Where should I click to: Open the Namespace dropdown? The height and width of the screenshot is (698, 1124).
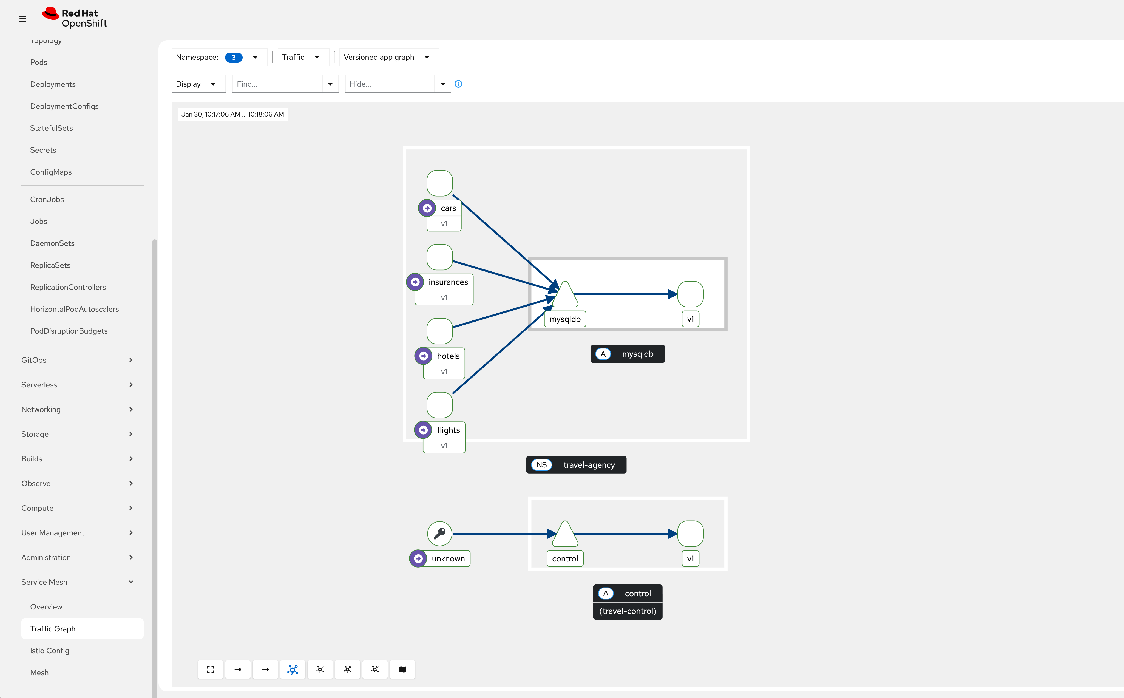(219, 57)
